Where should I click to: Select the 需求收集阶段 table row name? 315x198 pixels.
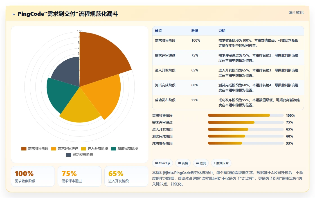pyautogui.click(x=165, y=40)
